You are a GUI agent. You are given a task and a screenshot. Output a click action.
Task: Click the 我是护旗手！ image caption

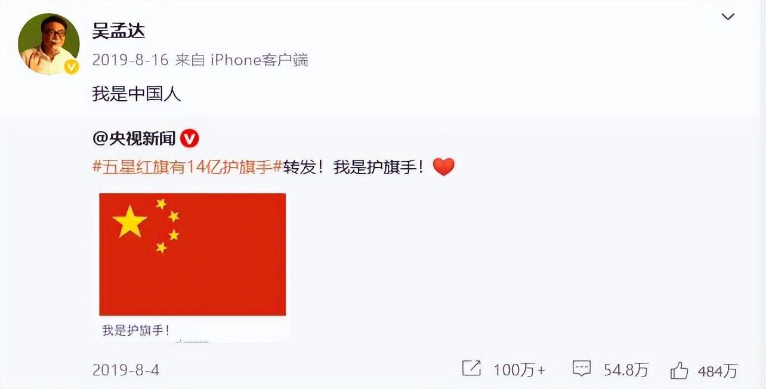pyautogui.click(x=135, y=330)
